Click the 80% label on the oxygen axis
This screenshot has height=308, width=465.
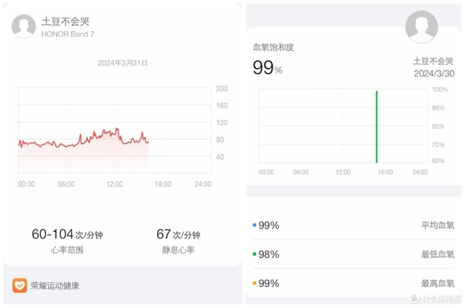point(438,126)
